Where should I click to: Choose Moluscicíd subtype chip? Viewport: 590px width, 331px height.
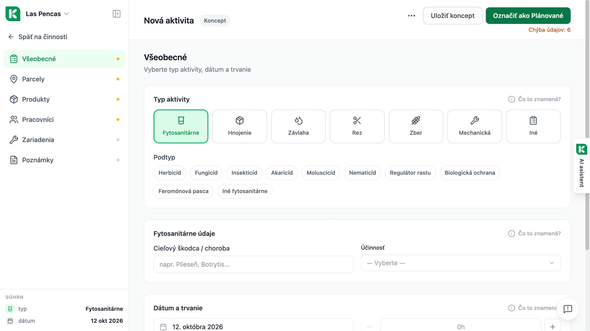coord(321,173)
